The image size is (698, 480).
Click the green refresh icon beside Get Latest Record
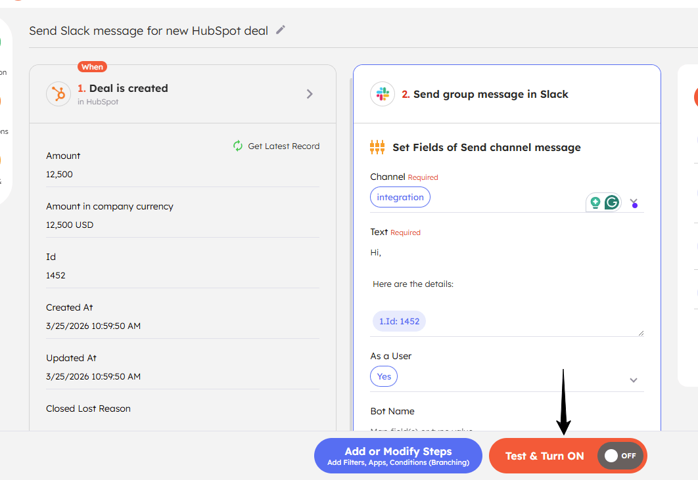238,146
